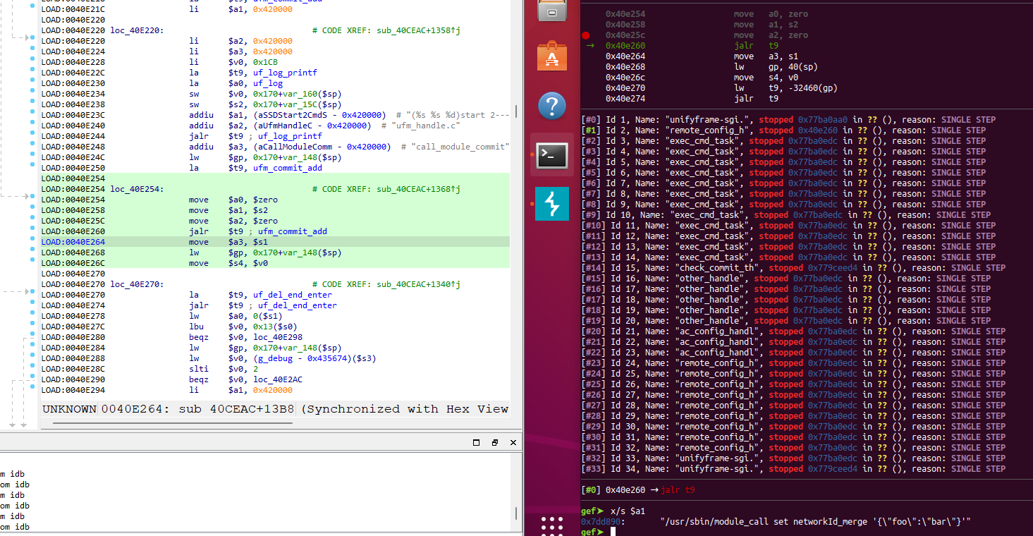The height and width of the screenshot is (536, 1033).
Task: Open the lightning bolt app in dock
Action: 551,204
